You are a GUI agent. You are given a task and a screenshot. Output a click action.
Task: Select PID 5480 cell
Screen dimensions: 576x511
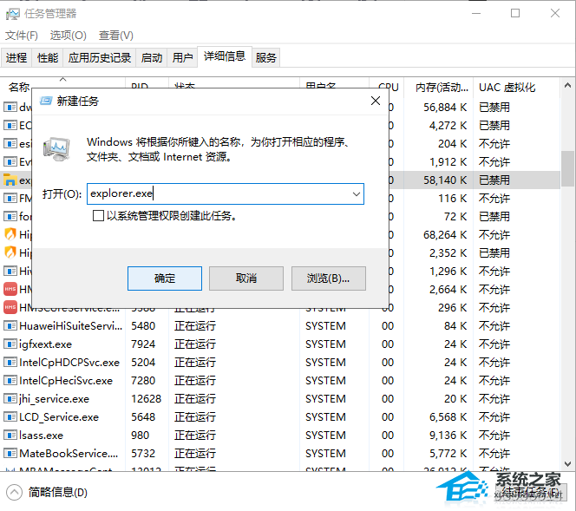143,325
